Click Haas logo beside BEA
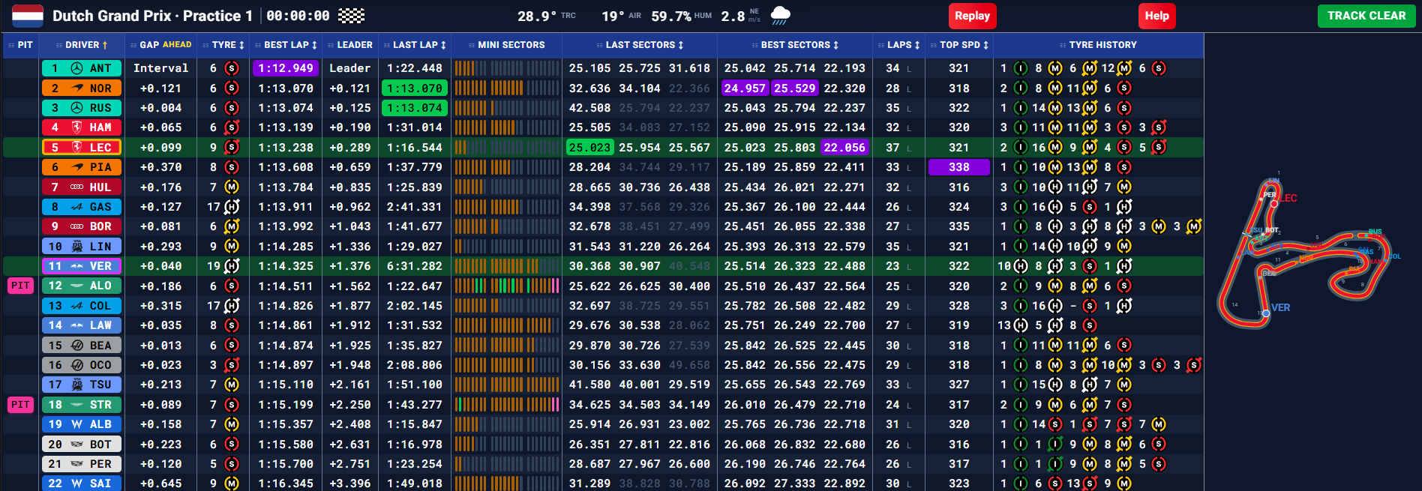Screen dimensions: 1422x491 [76, 346]
